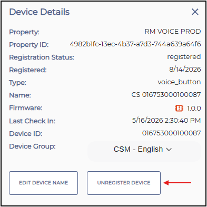Click the firmware version number 1.0.0

coord(194,109)
